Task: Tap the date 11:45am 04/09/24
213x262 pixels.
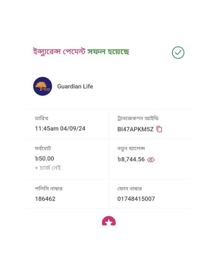Action: 60,128
